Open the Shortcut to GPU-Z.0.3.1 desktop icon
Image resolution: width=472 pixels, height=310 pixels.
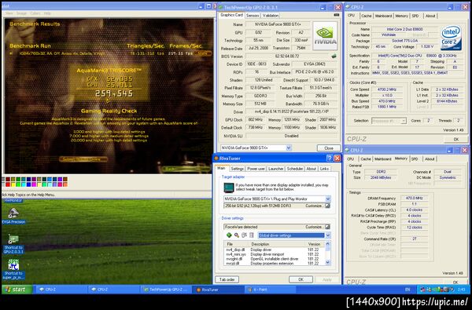point(13,243)
